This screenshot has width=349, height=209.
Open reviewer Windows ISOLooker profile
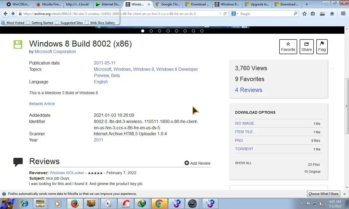tap(67, 173)
